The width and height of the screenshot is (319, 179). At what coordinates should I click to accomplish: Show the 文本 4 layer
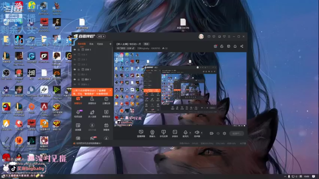pyautogui.click(x=75, y=54)
